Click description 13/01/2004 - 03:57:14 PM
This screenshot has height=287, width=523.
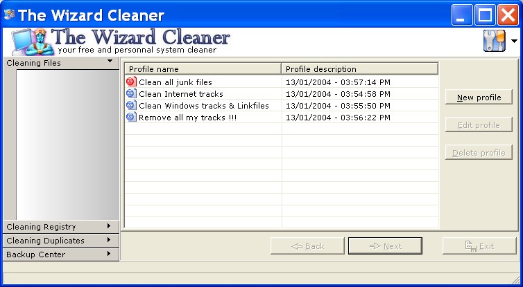coord(338,82)
